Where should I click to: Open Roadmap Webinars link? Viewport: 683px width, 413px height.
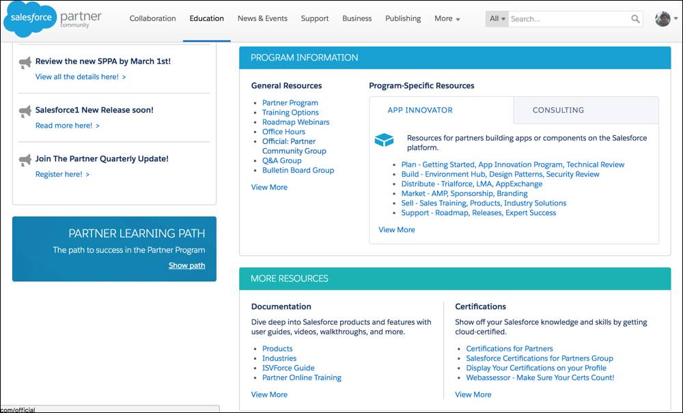point(296,122)
